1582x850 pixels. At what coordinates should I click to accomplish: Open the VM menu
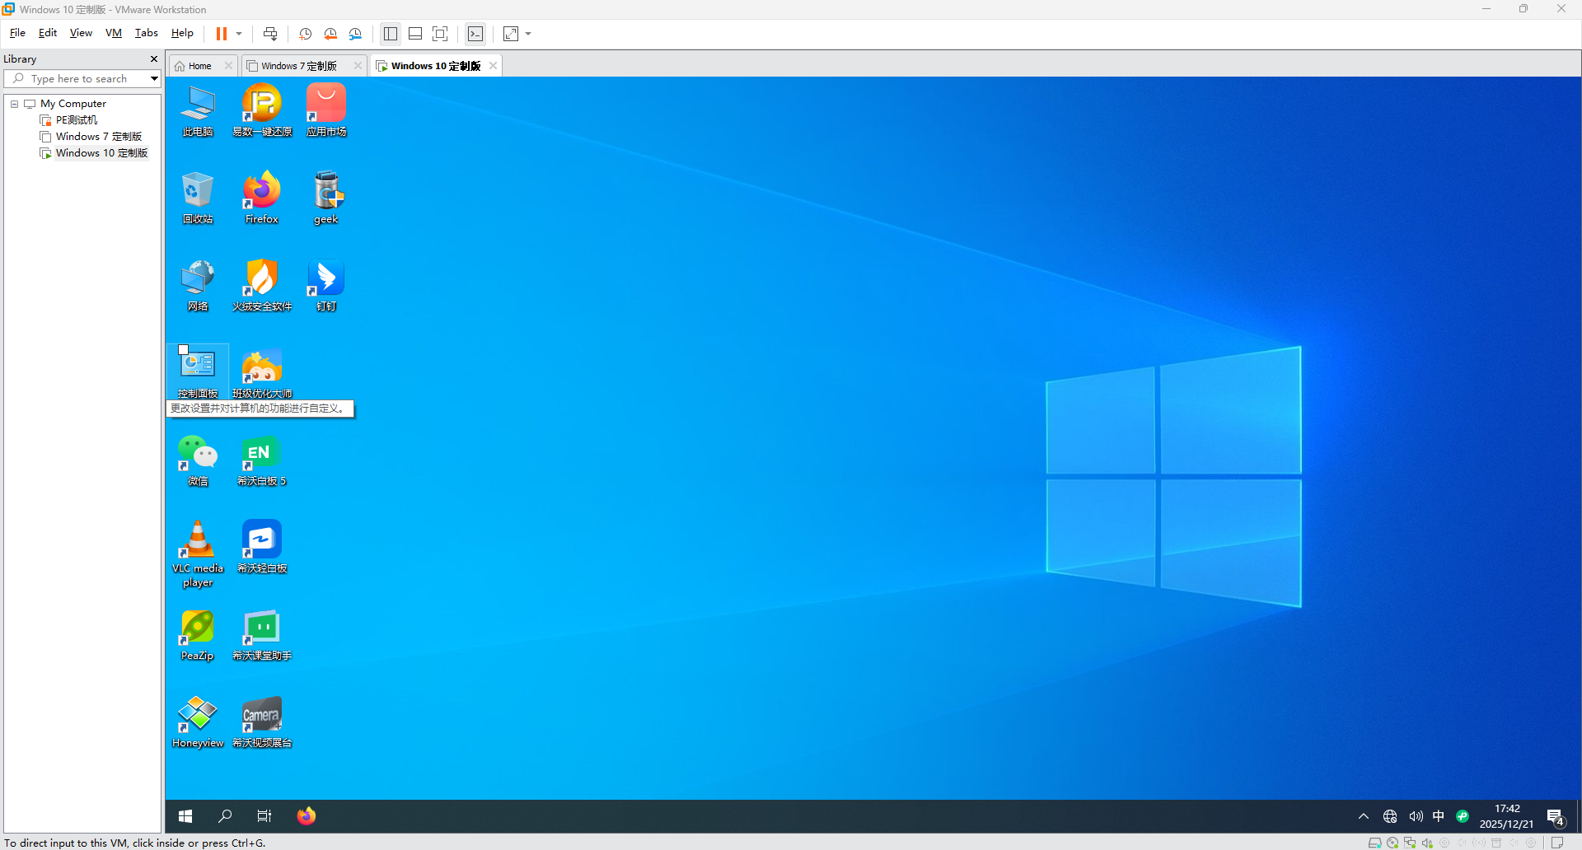click(114, 33)
